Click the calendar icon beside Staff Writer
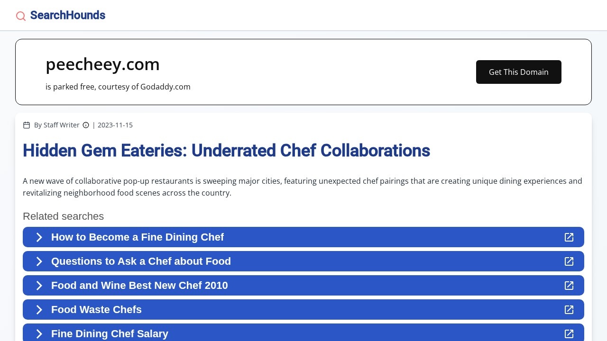This screenshot has width=607, height=341. 27,125
